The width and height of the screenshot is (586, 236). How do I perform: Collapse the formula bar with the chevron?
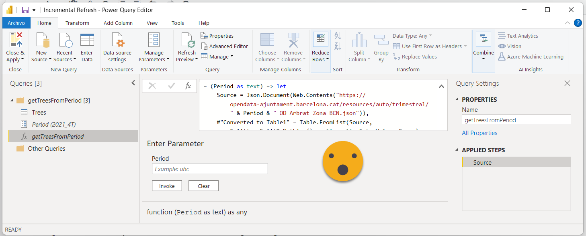coord(441,86)
